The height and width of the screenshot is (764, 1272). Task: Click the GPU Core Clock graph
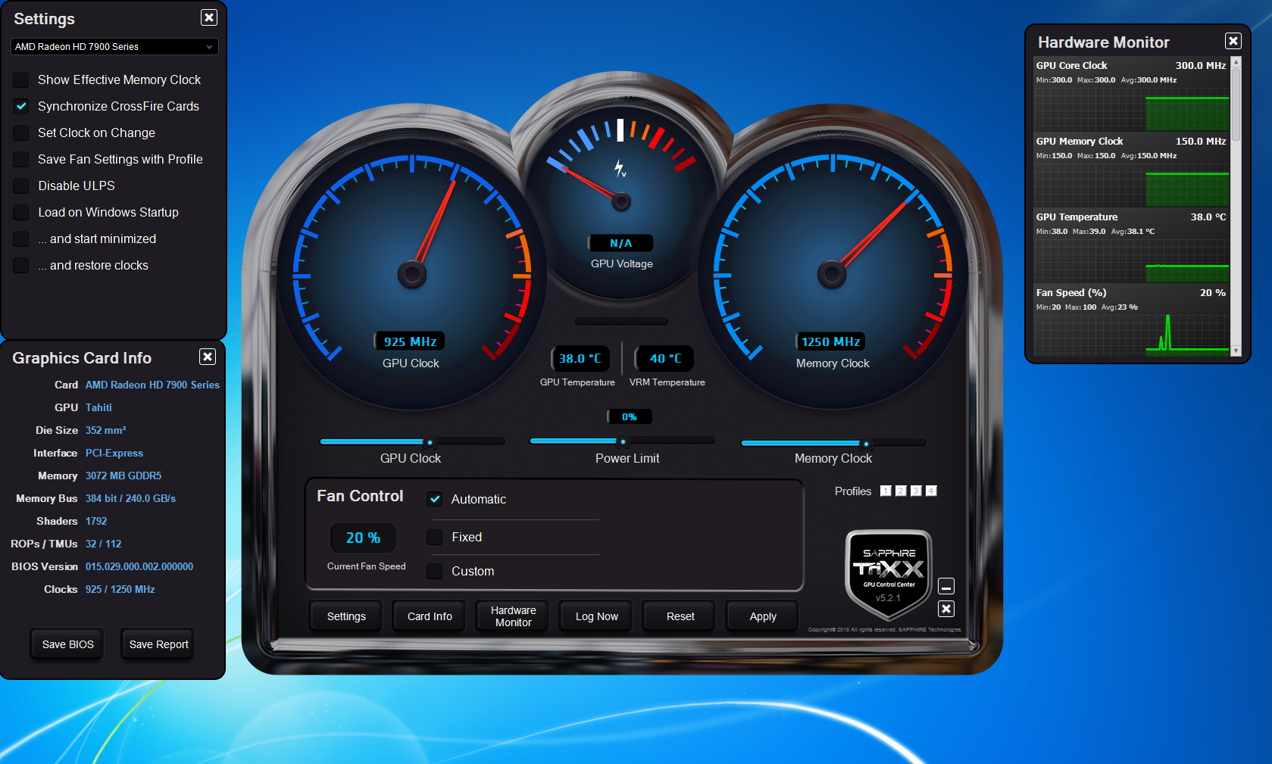(x=1132, y=109)
